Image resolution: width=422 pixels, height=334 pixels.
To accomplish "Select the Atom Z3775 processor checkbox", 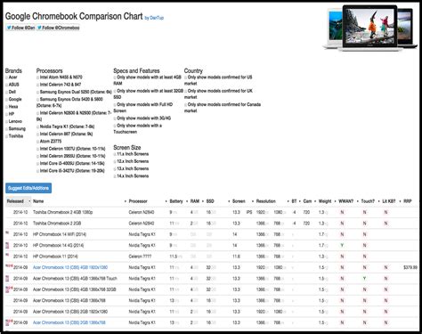I will [x=37, y=142].
